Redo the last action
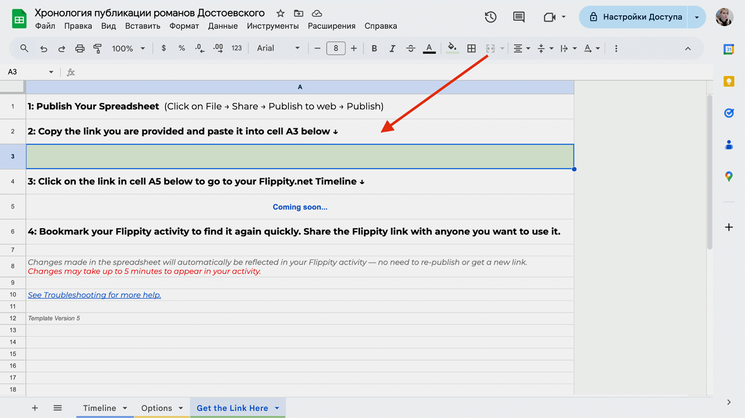The height and width of the screenshot is (418, 745). (61, 48)
